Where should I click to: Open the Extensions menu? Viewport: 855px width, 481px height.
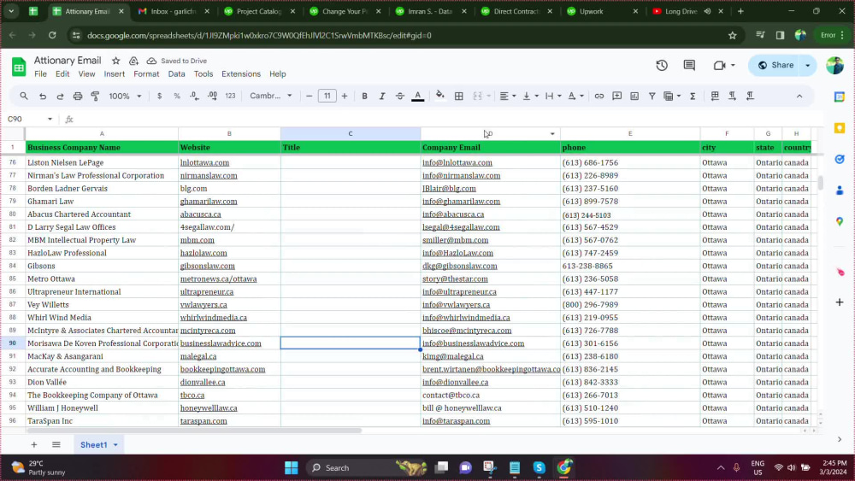[241, 74]
